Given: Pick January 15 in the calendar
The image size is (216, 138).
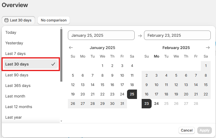Looking at the screenshot, I should tap(102, 85).
